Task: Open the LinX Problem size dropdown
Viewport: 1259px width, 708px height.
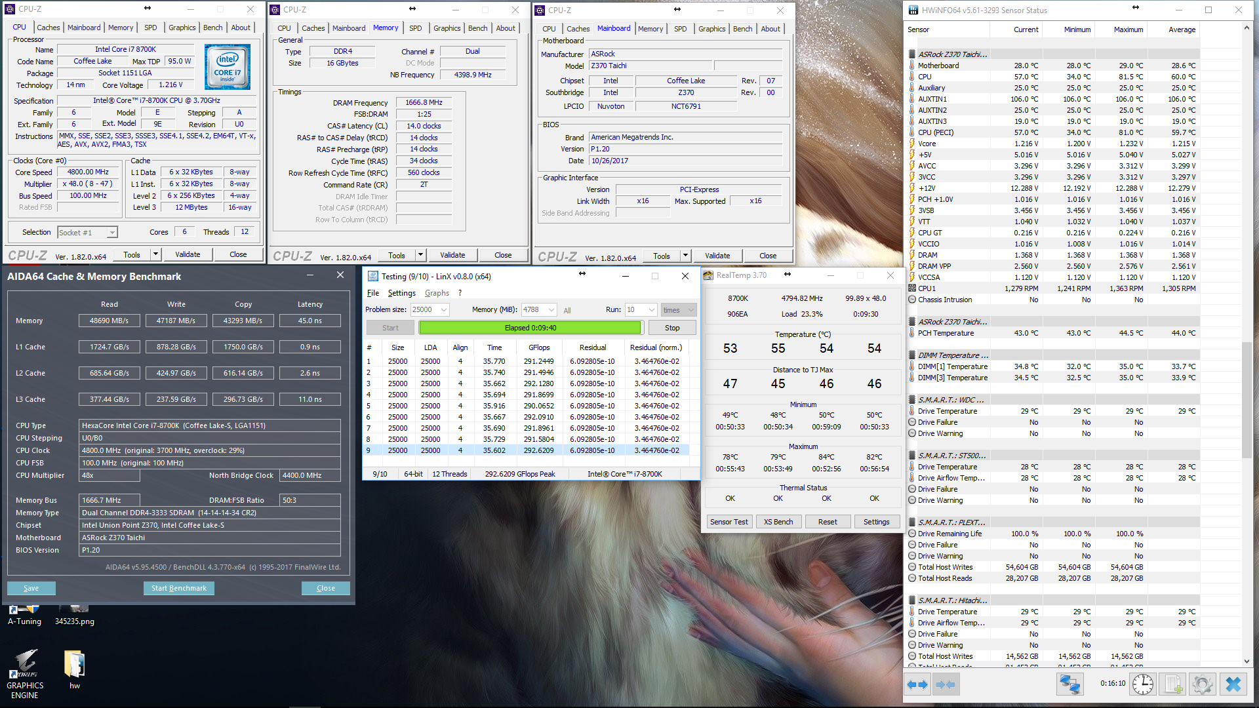Action: (x=444, y=310)
